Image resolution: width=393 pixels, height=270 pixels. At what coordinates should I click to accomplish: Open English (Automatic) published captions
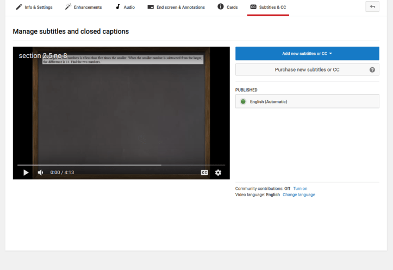(x=307, y=101)
